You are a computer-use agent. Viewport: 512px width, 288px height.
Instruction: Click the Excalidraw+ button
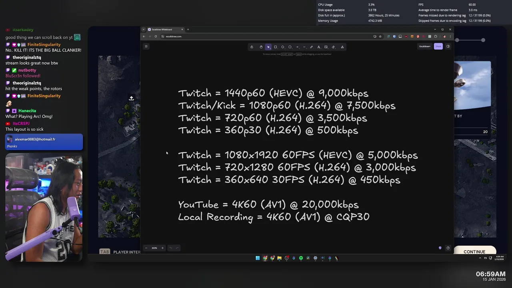tap(425, 46)
